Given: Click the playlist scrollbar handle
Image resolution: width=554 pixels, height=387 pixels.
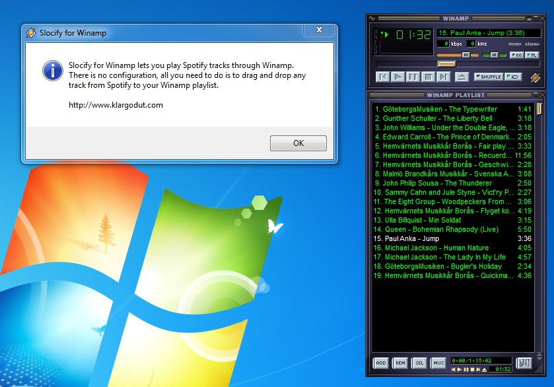Looking at the screenshot, I should [539, 108].
